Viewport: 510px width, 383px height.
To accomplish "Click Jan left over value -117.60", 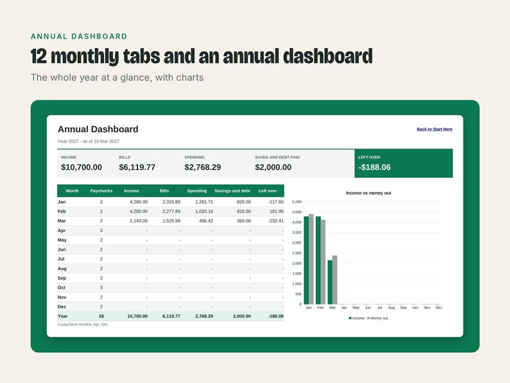I will pos(276,202).
